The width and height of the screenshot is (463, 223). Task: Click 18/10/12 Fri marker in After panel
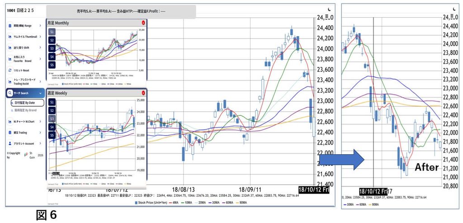pyautogui.click(x=373, y=191)
